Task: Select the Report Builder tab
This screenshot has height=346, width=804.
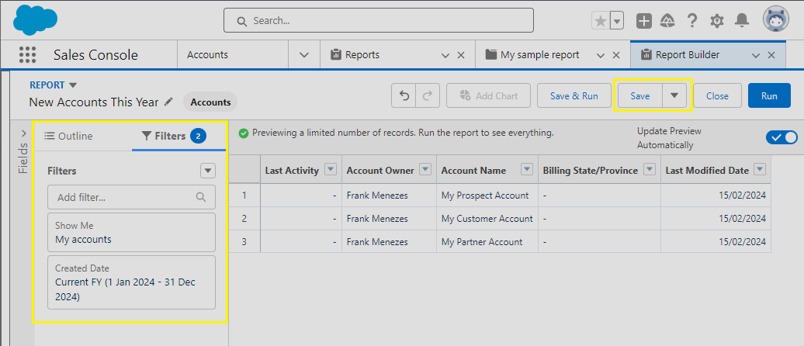Action: 687,55
